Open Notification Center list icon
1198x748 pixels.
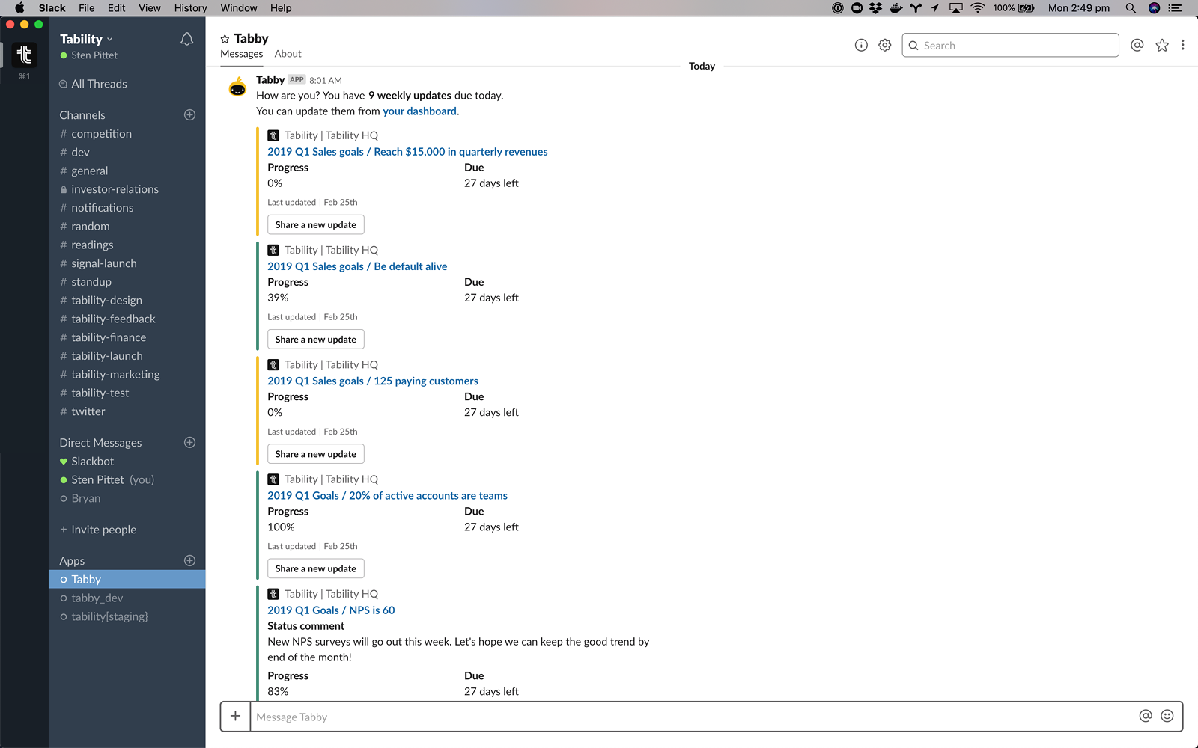point(1176,8)
